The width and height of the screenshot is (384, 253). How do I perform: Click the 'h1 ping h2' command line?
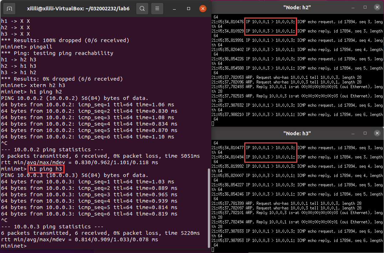point(31,92)
